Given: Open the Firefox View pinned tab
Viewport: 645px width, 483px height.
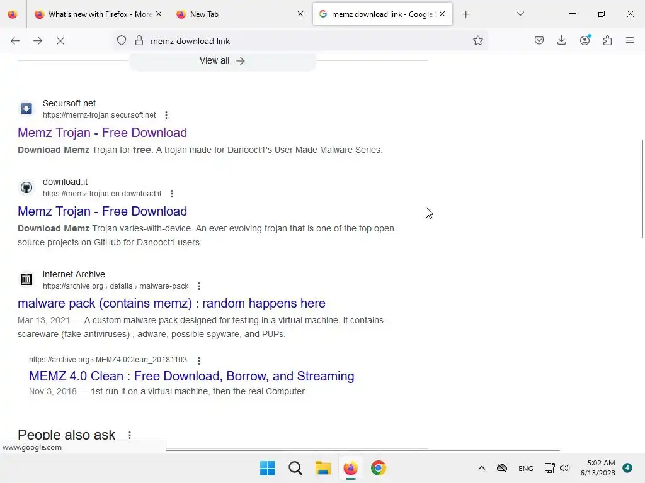Looking at the screenshot, I should 13,14.
